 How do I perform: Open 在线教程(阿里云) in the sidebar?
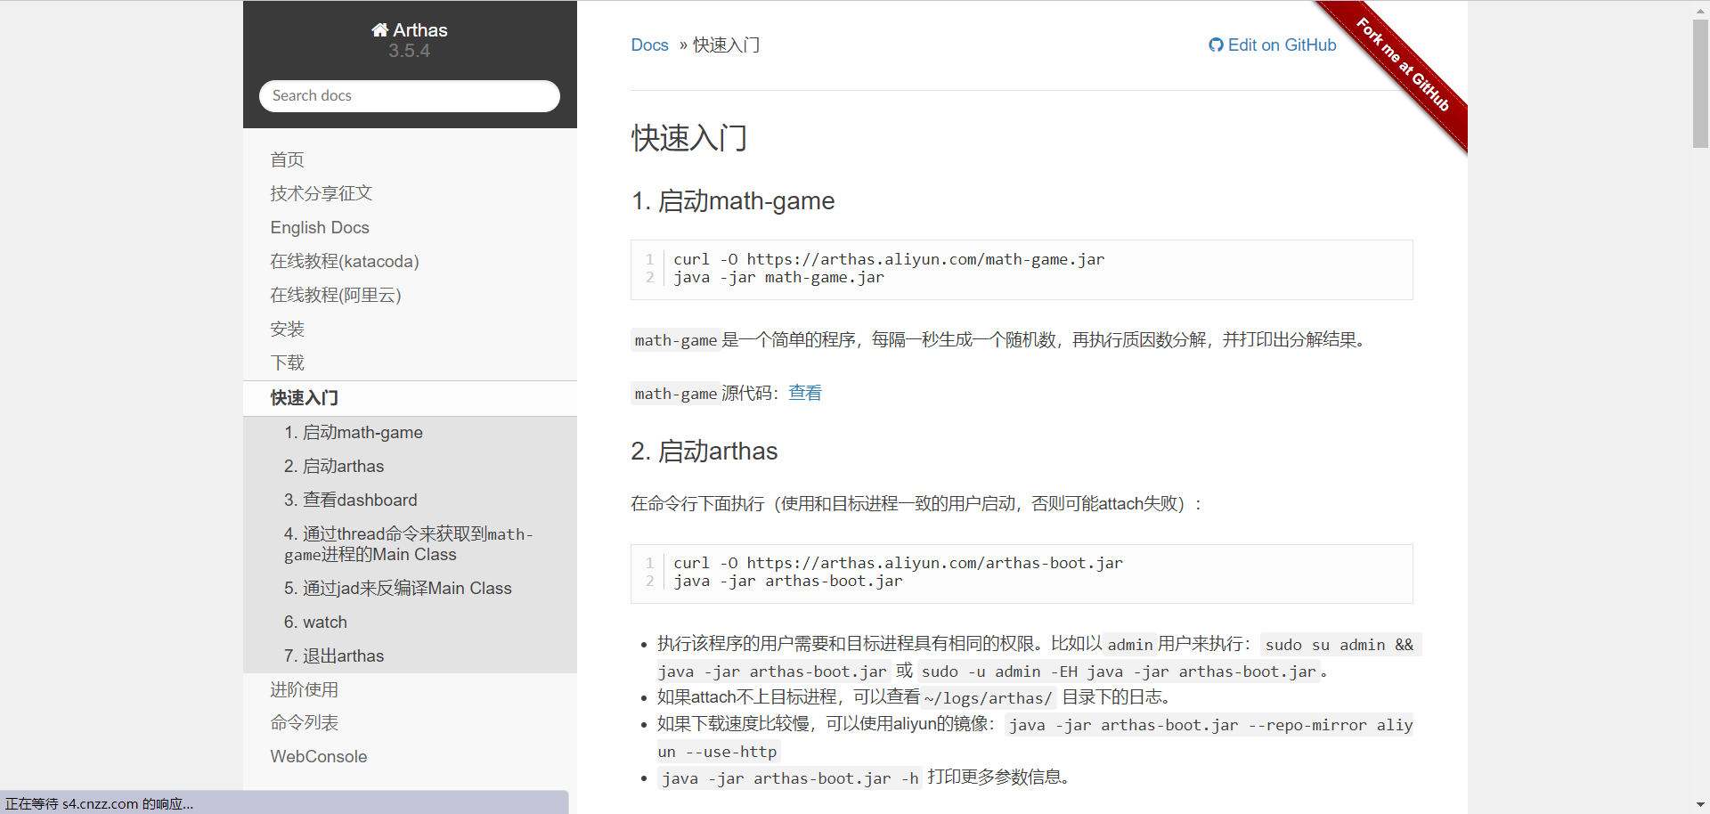(336, 295)
